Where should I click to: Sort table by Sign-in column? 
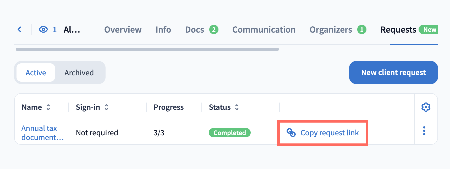point(106,107)
